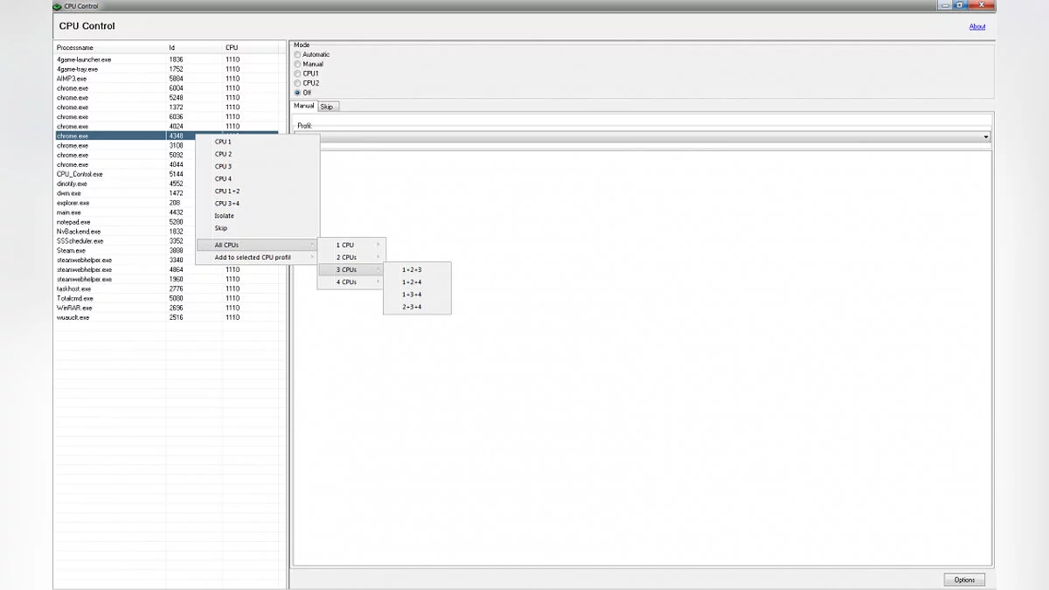Expand the 4 CPUs submenu

click(x=350, y=282)
